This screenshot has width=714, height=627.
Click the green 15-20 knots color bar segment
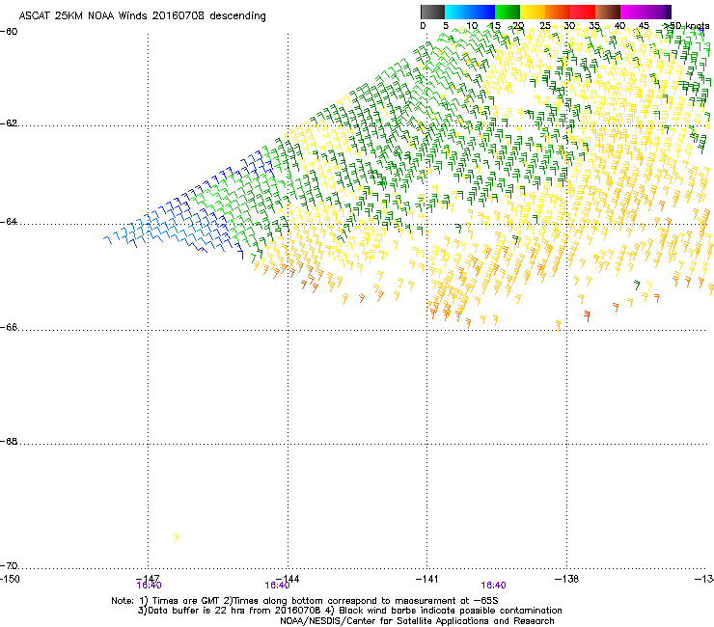(x=508, y=12)
